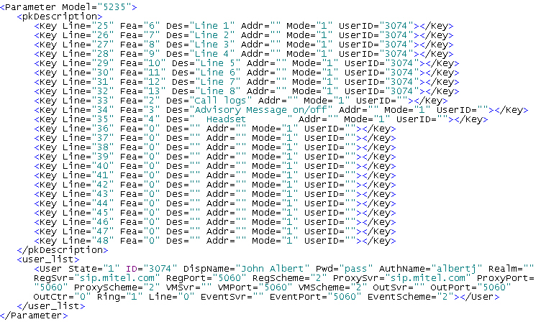
Task: Click the Key Line="36" row
Action: [x=214, y=129]
